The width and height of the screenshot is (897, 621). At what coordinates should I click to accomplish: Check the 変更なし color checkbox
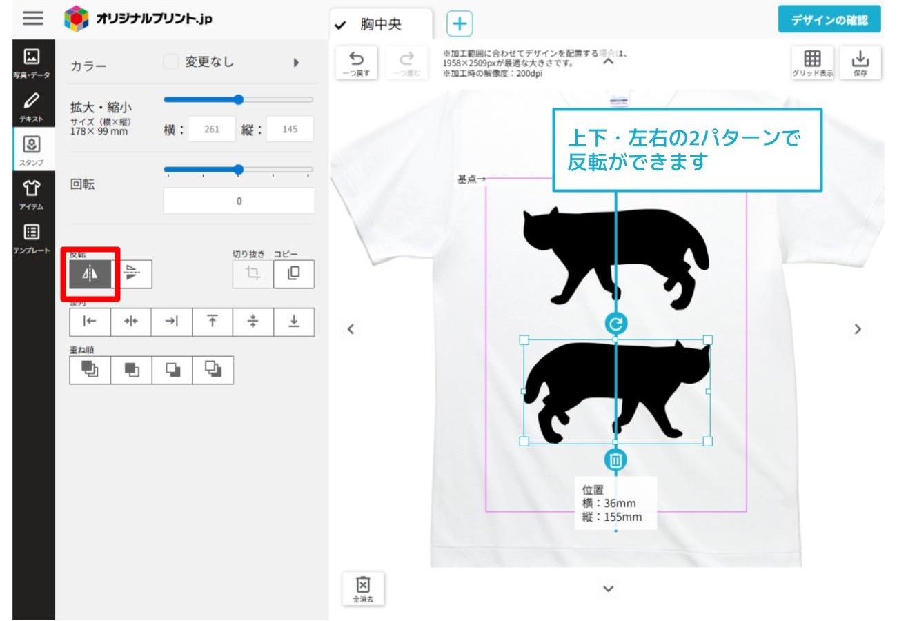click(x=170, y=62)
